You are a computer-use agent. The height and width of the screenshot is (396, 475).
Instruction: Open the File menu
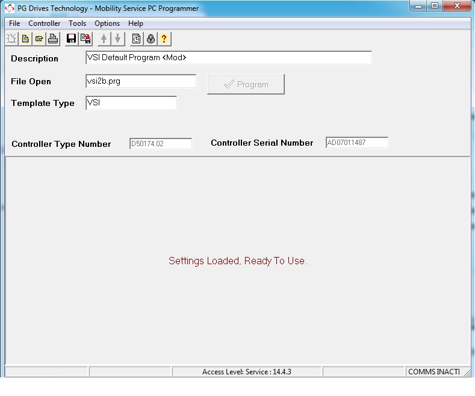point(14,23)
